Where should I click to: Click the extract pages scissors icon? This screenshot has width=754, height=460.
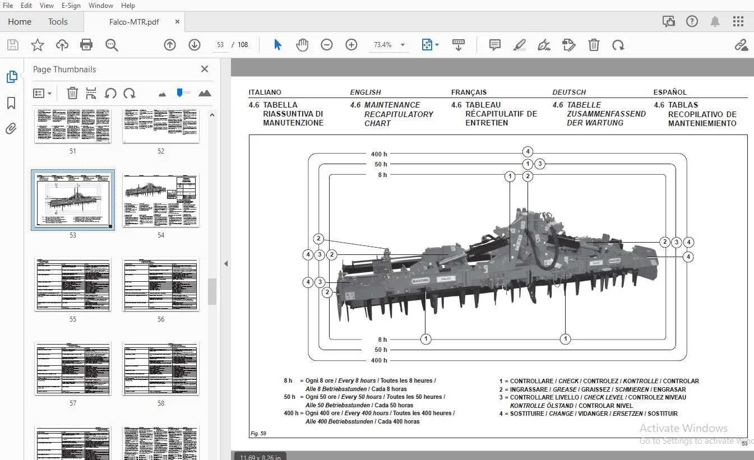point(91,93)
